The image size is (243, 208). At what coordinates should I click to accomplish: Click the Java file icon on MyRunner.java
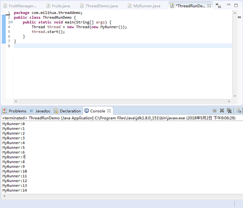[x=129, y=6]
